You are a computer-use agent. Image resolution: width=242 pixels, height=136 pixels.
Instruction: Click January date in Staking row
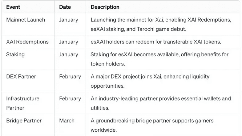[69, 54]
